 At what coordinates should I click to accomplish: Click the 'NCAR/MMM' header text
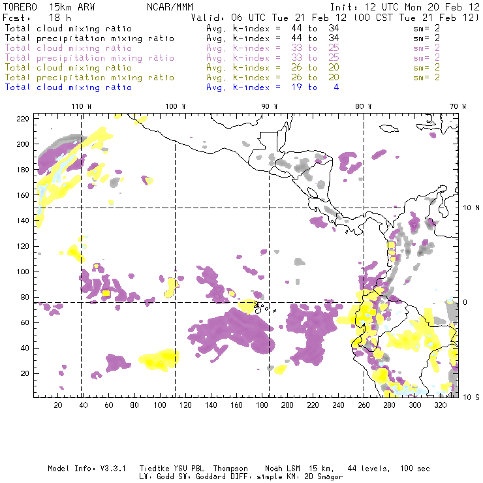(x=170, y=7)
